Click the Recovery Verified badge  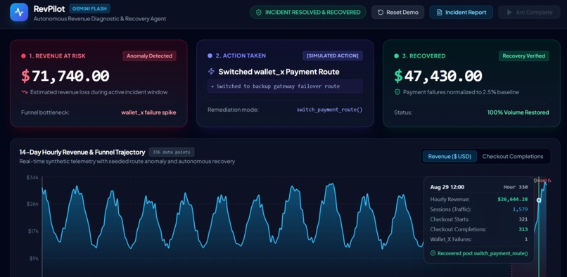pyautogui.click(x=524, y=56)
